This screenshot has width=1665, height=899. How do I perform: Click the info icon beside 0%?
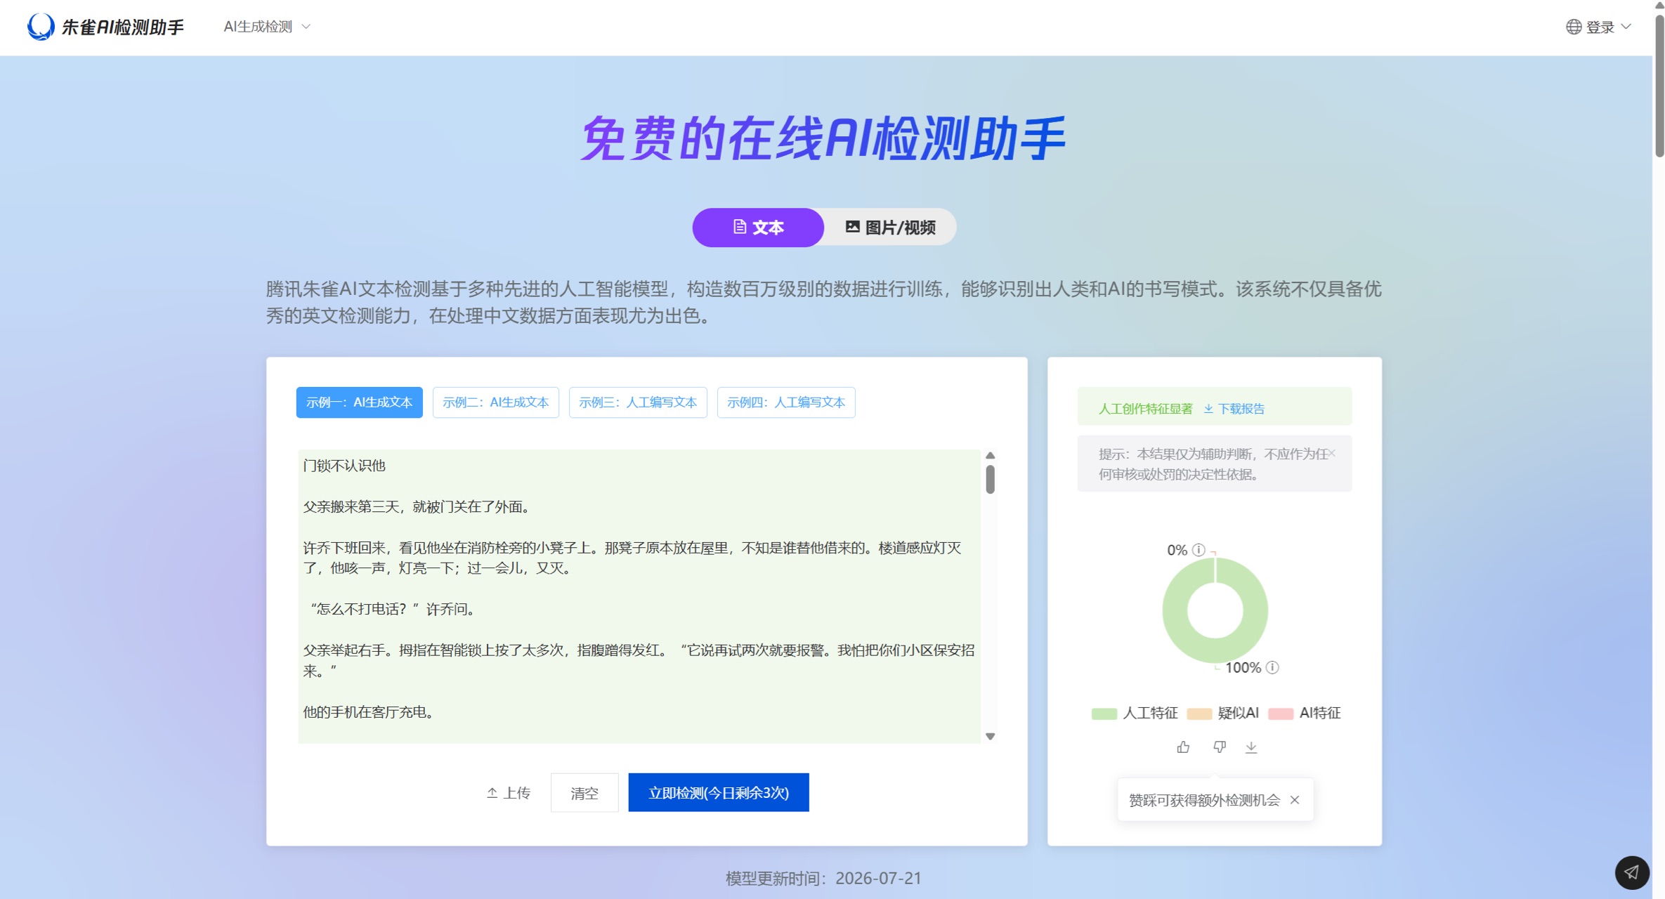[1199, 550]
